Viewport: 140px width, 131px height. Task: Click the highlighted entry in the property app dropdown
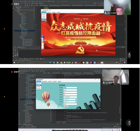[x=39, y=85]
